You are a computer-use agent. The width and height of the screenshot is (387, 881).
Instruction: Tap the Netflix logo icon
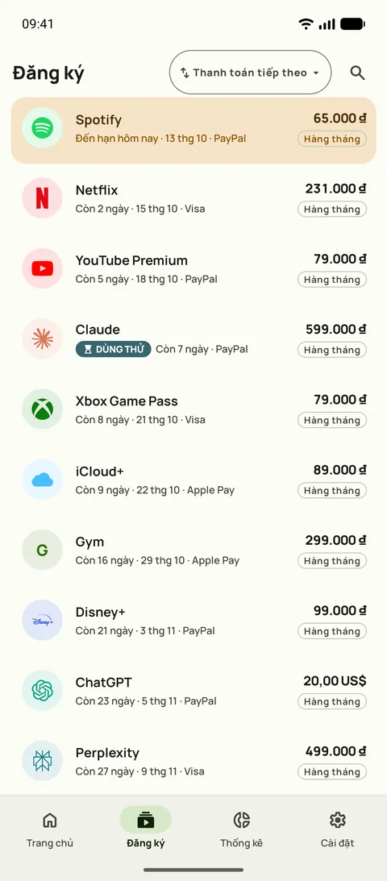tap(42, 198)
